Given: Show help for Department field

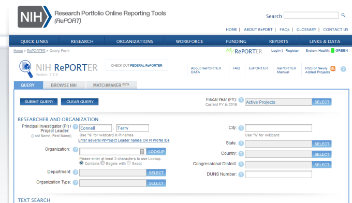Looking at the screenshot, I should pyautogui.click(x=76, y=172).
